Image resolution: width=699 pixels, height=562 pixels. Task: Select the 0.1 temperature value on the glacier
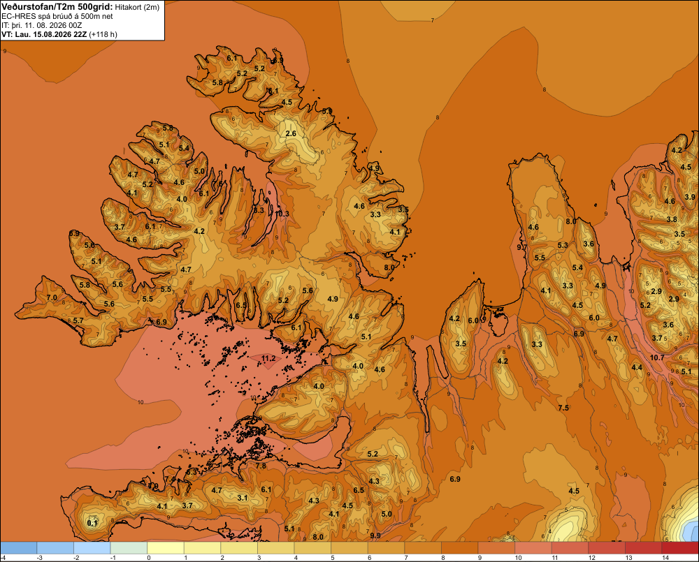tap(92, 523)
